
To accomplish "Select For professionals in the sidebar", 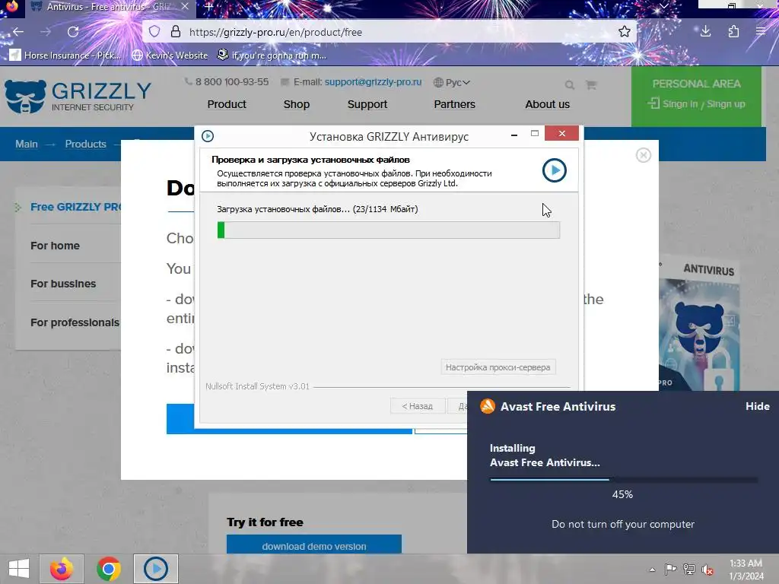I will [75, 322].
